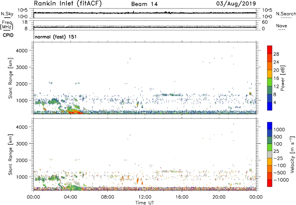
Task: Click the date '03/Aug/2019'
Action: pyautogui.click(x=236, y=4)
